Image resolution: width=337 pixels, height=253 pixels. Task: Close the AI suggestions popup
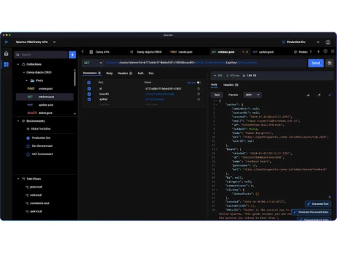[330, 197]
